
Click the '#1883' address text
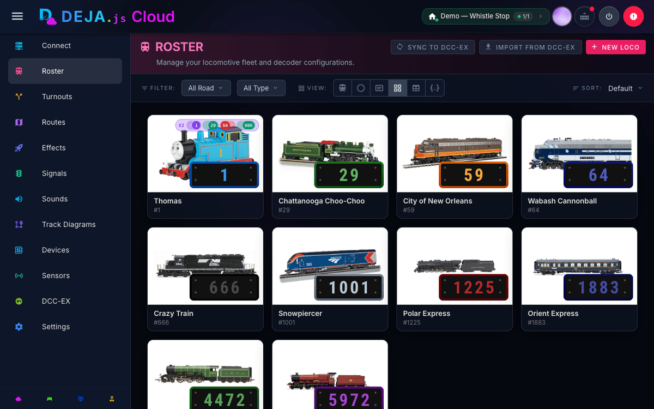pyautogui.click(x=537, y=322)
